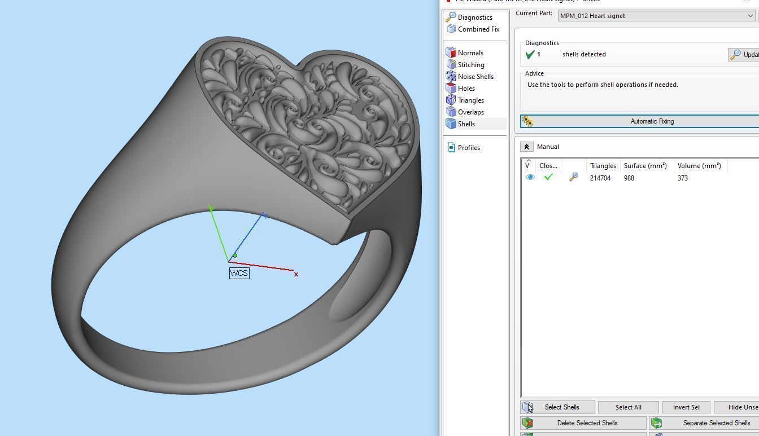Click the green closed-shell check mark
Screen dimensions: 759x436
(548, 178)
